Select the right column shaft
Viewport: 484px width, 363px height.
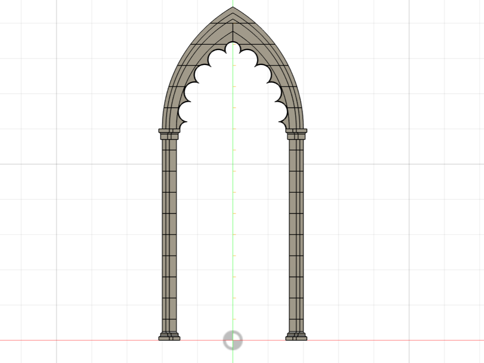click(x=296, y=236)
